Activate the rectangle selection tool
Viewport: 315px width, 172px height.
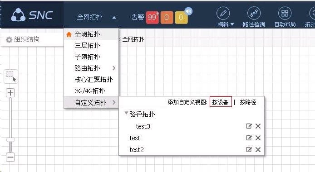tap(11, 76)
